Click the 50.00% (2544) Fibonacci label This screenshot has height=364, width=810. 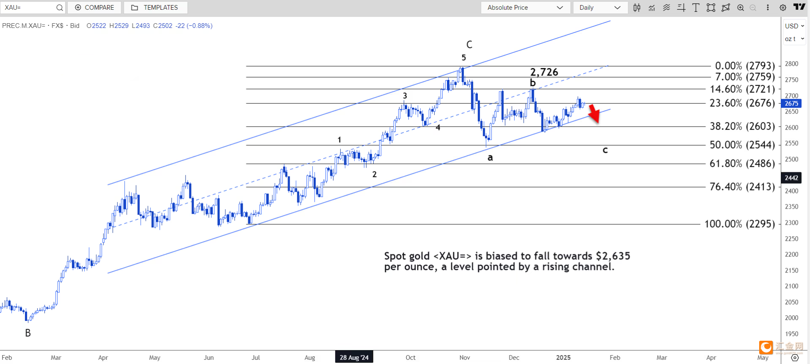(742, 145)
